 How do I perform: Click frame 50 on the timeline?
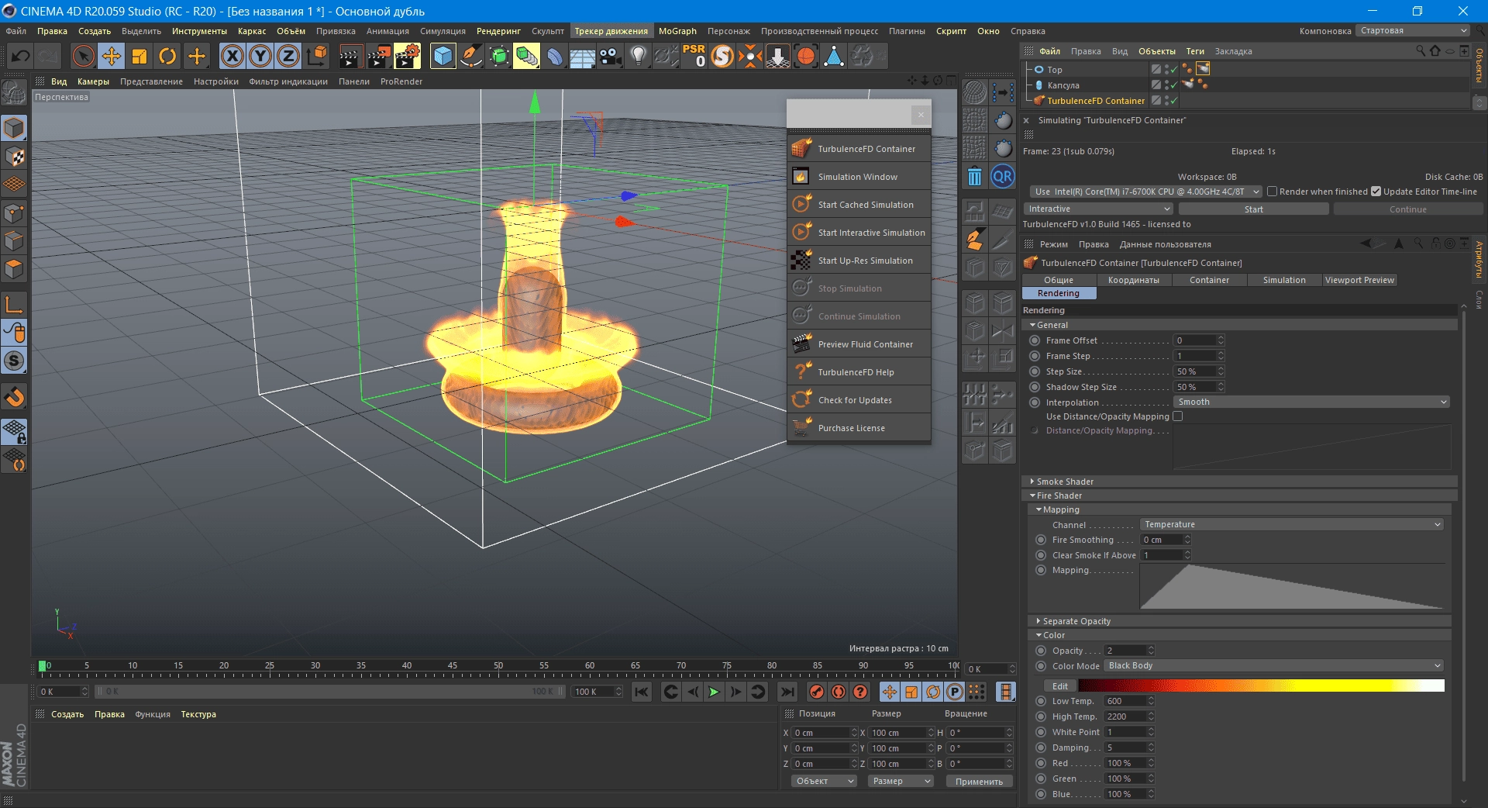coord(498,665)
